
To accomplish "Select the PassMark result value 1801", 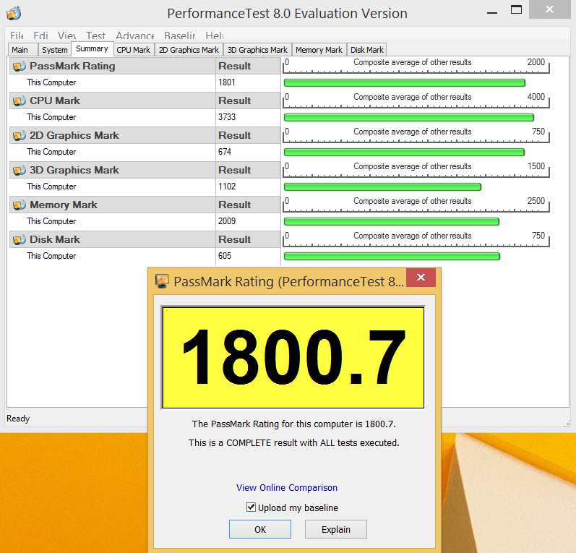I will tap(227, 82).
